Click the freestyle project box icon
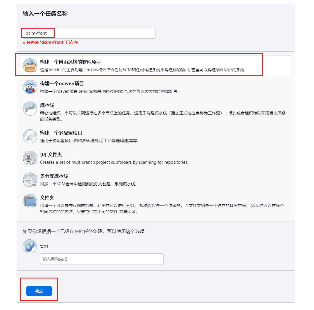314x310 pixels. click(x=30, y=65)
